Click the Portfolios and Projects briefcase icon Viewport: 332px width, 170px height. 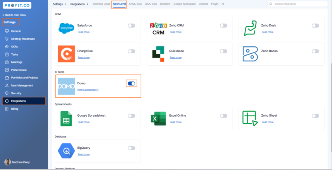tap(7, 78)
